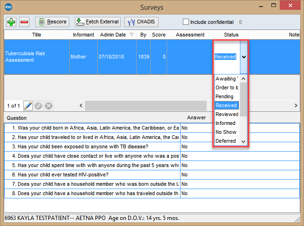Screen dimensions: 304x226
Task: Select Reviewed in status list
Action: point(227,114)
